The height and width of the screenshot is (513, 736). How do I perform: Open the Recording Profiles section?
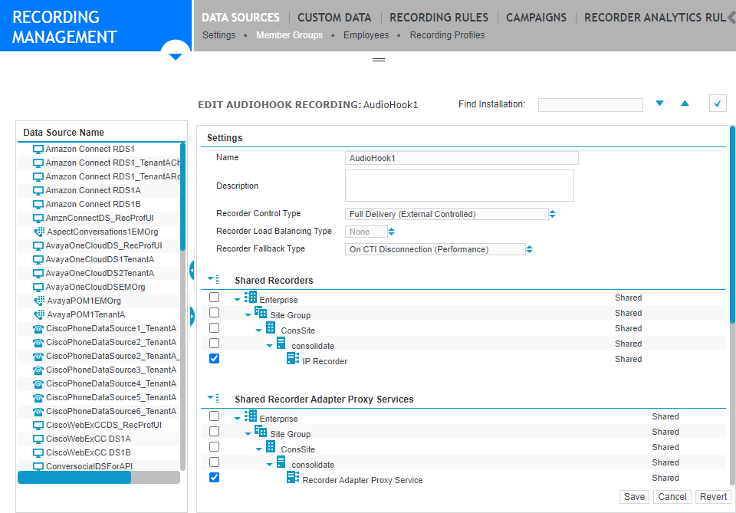point(447,35)
